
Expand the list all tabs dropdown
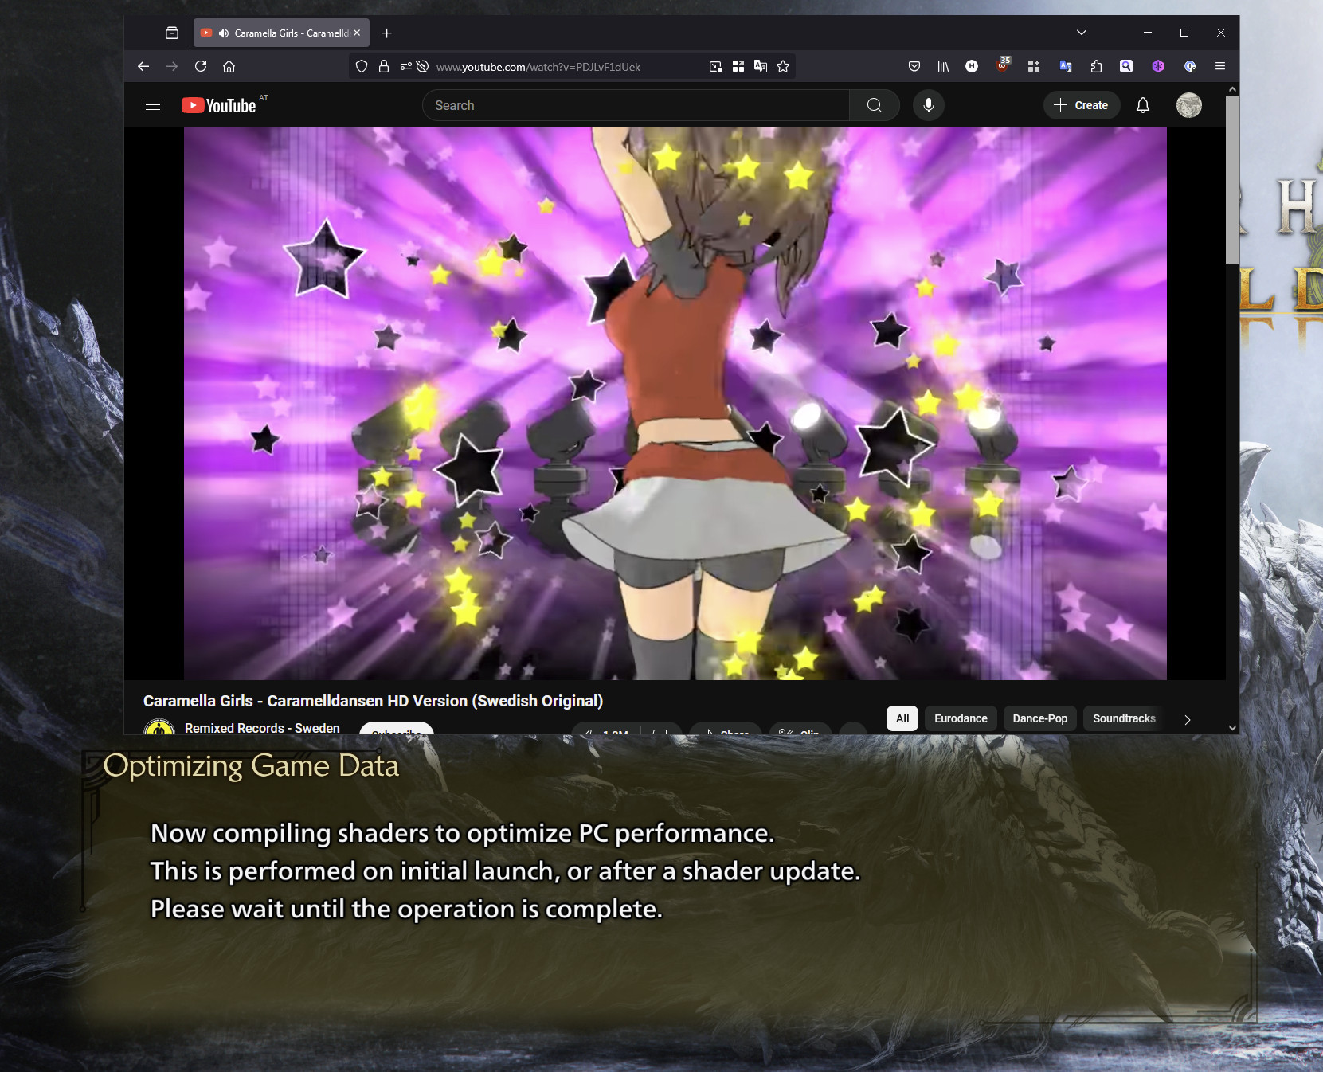click(1081, 33)
